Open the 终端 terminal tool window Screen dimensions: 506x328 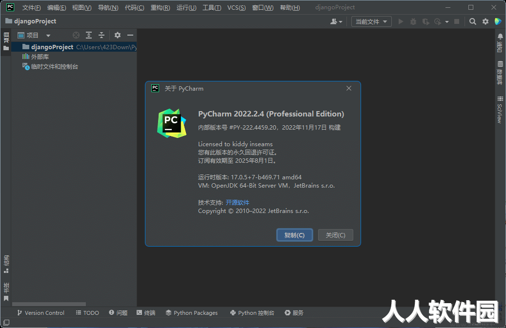[146, 313]
